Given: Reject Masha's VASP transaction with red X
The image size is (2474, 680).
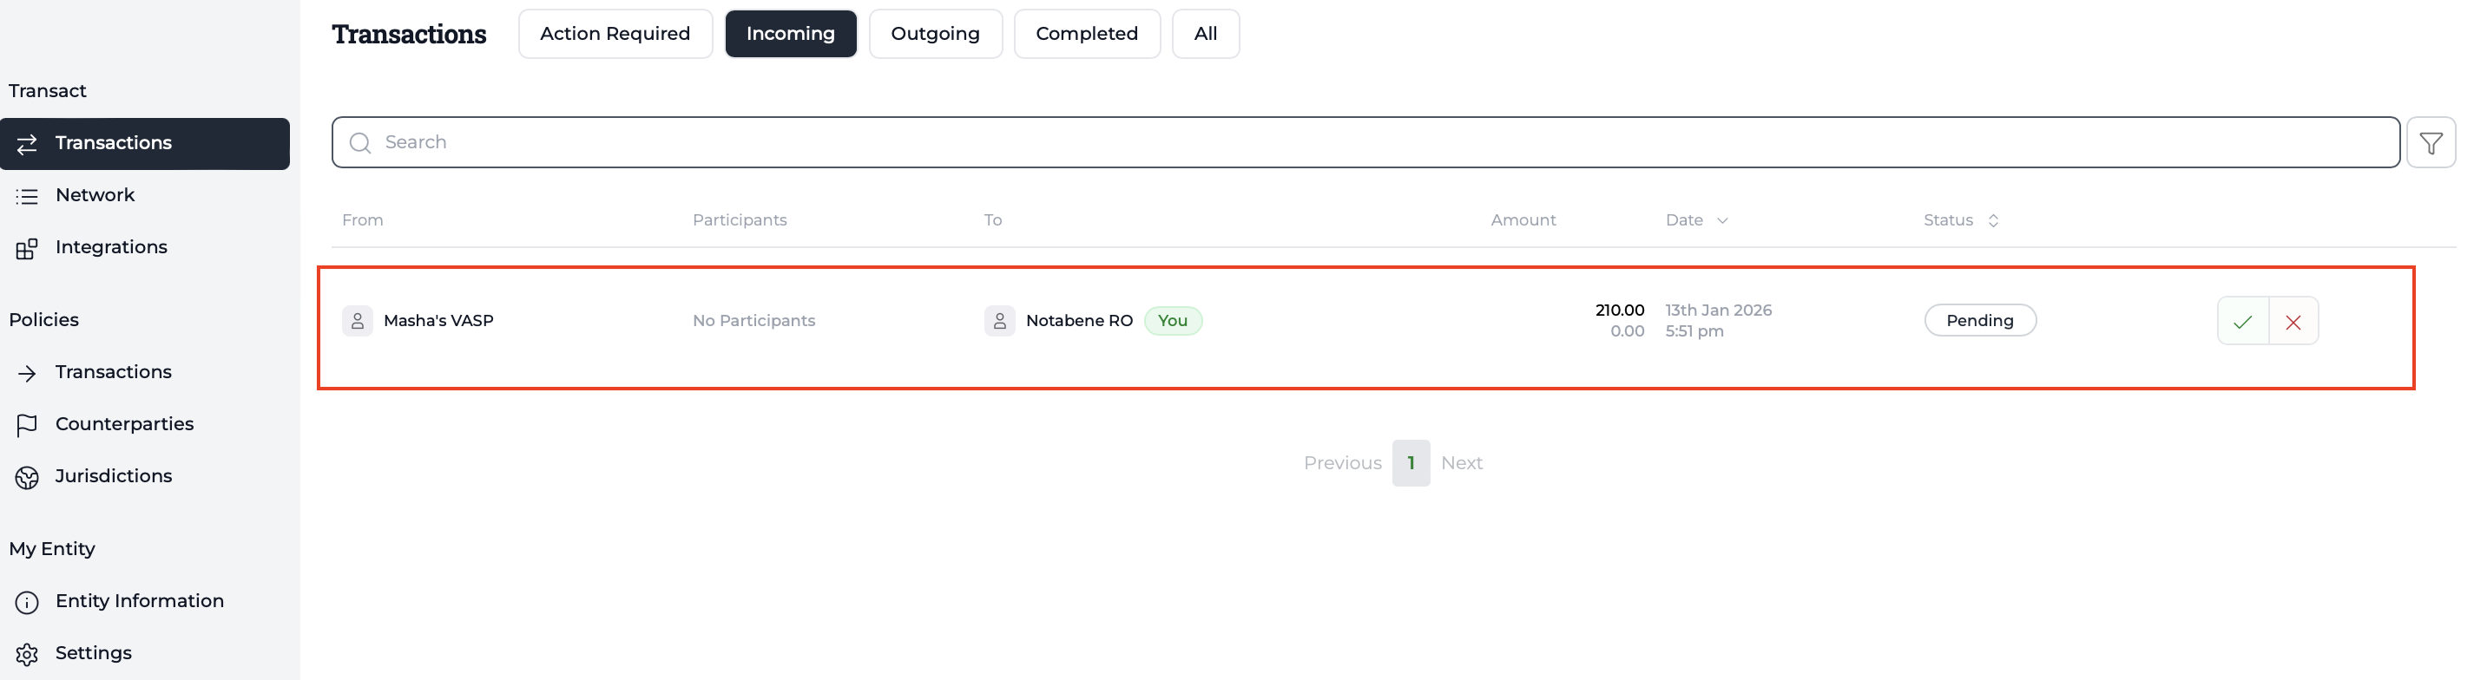Looking at the screenshot, I should pyautogui.click(x=2293, y=321).
